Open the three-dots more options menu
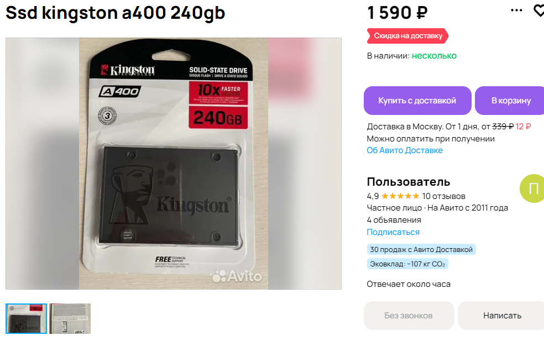Screen dimensions: 544x351 tap(516, 11)
